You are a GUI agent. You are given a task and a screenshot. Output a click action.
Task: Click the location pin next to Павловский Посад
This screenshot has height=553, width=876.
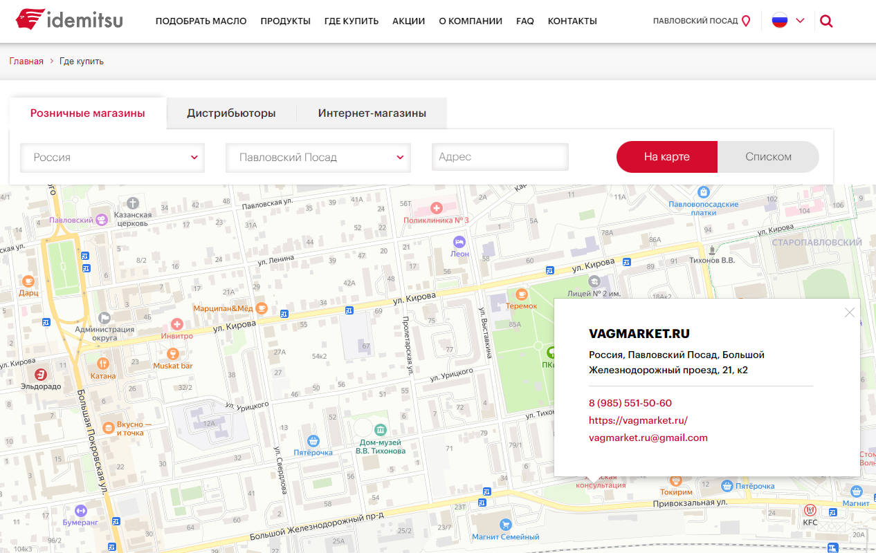(746, 21)
